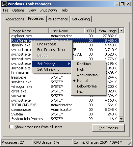Switch to the Performance tab

pos(58,19)
